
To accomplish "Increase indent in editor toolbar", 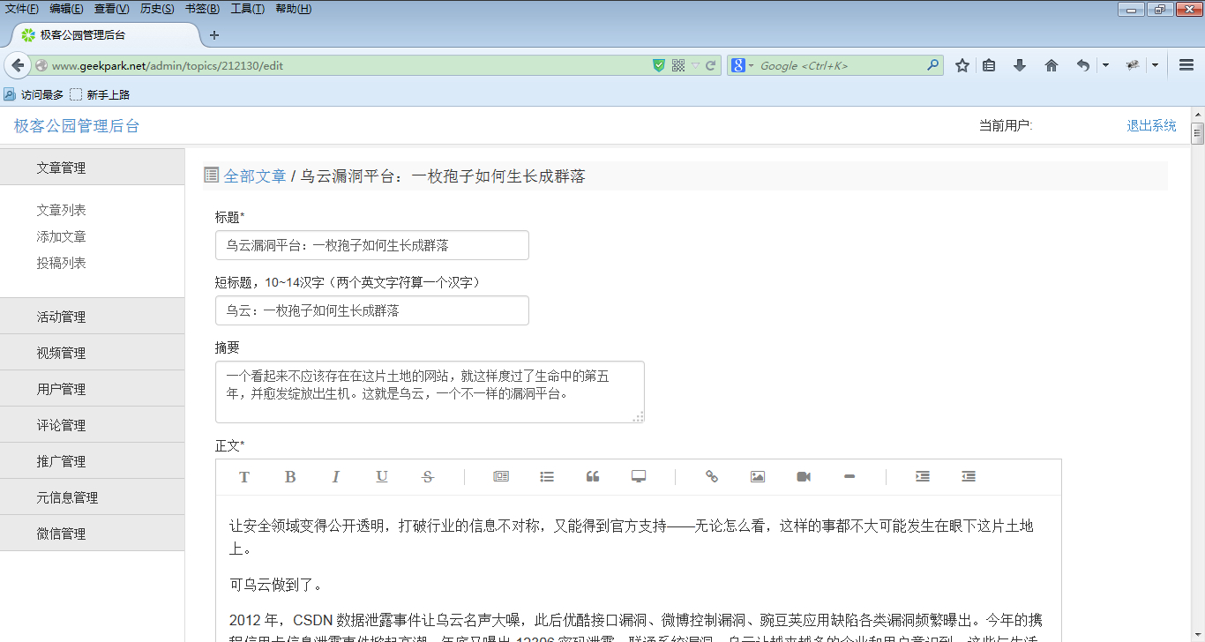I will click(923, 476).
